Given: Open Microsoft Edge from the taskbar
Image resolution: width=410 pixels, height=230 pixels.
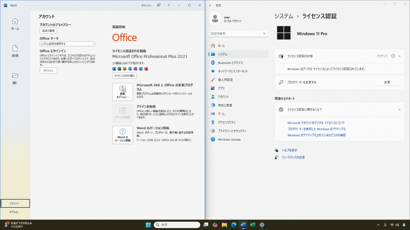Looking at the screenshot, I should [234, 225].
